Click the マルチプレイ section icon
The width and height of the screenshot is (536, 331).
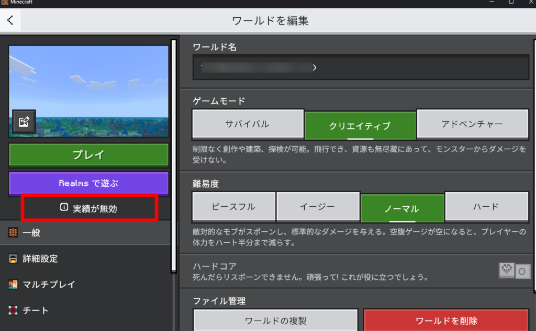tap(13, 285)
